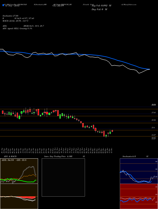
Task: Click the end of the blue SMA line
Action: tap(149, 69)
